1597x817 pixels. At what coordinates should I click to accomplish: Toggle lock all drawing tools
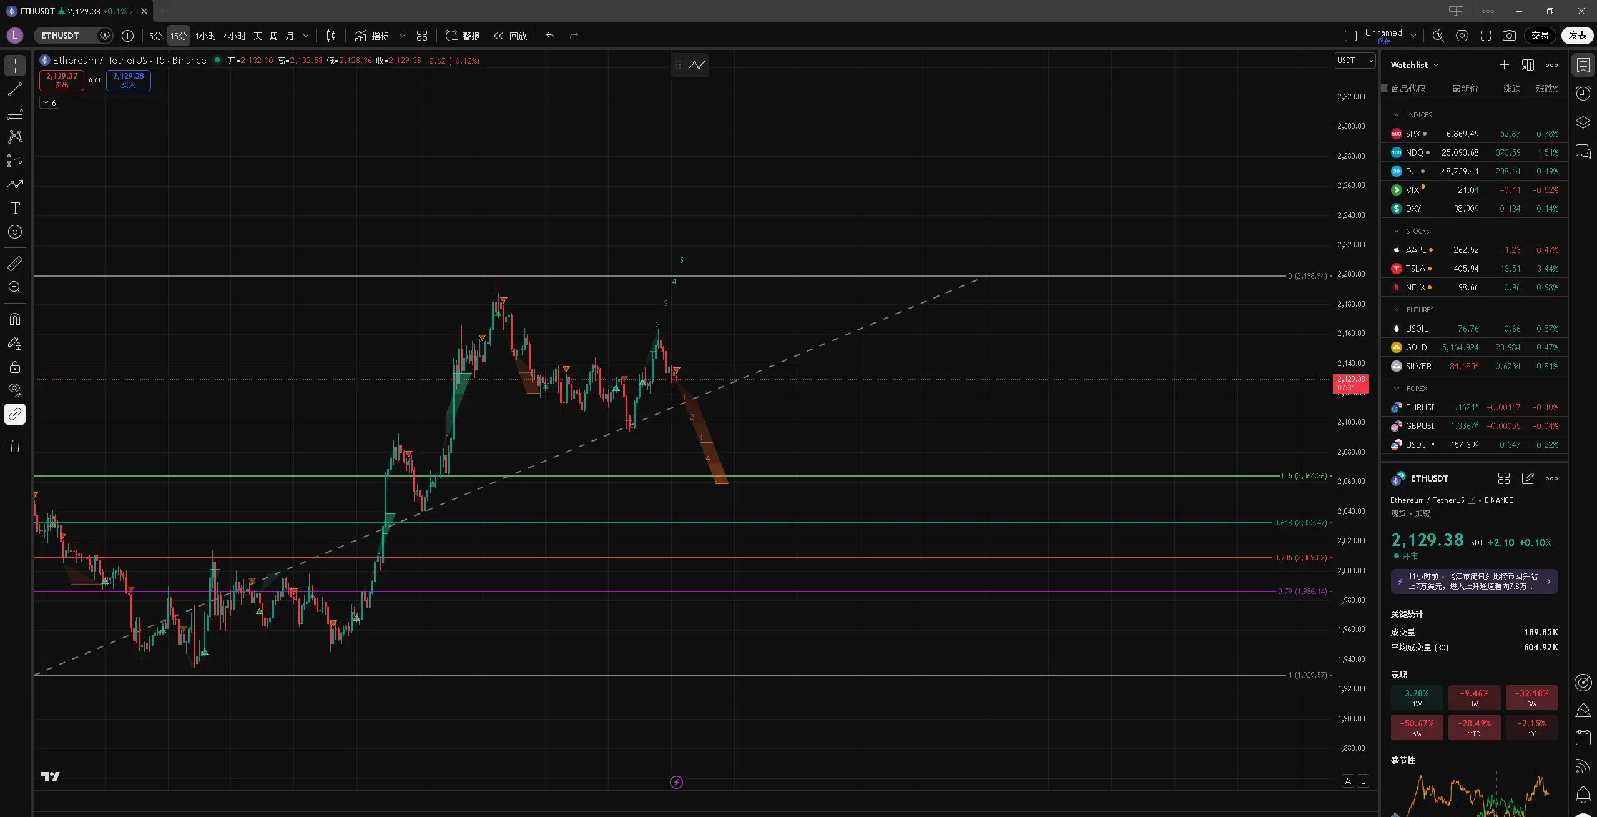coord(15,367)
